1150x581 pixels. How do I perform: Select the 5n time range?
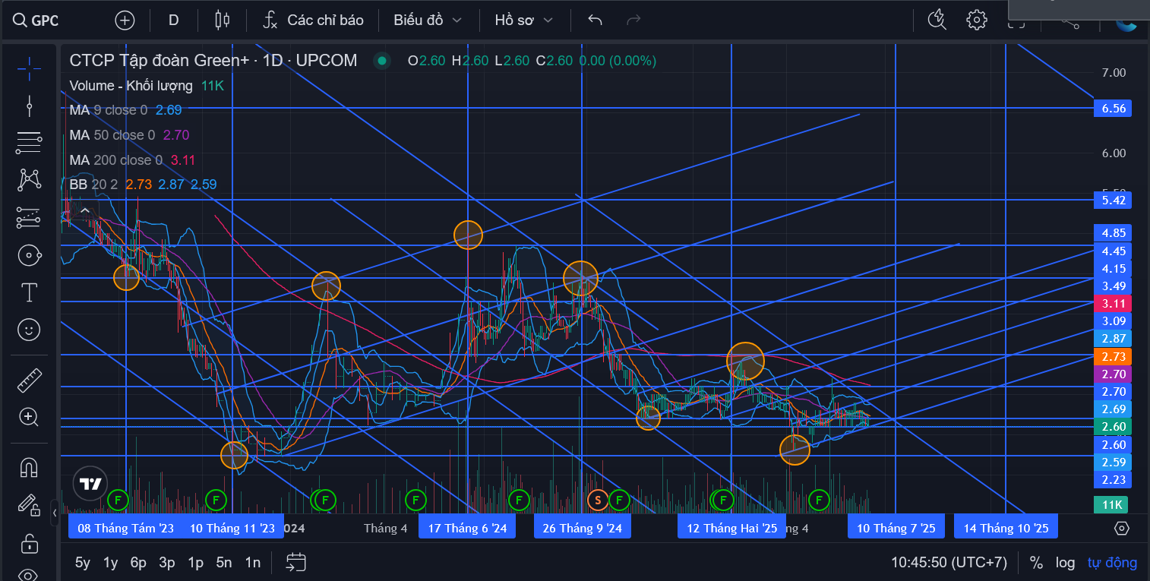pos(223,562)
